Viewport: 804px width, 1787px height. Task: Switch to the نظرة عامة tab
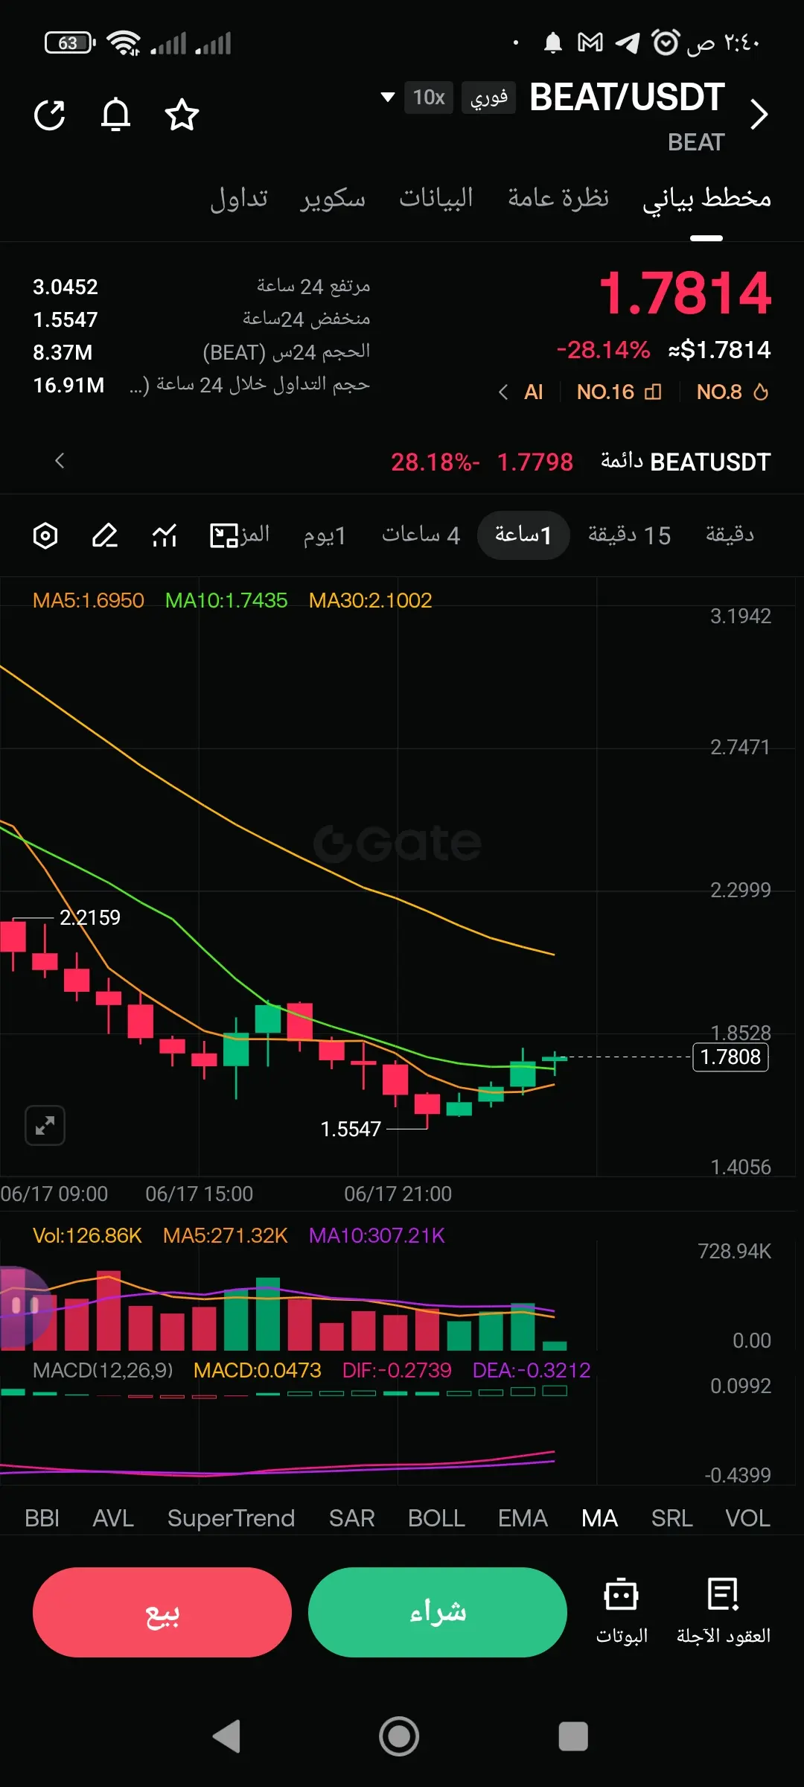558,198
